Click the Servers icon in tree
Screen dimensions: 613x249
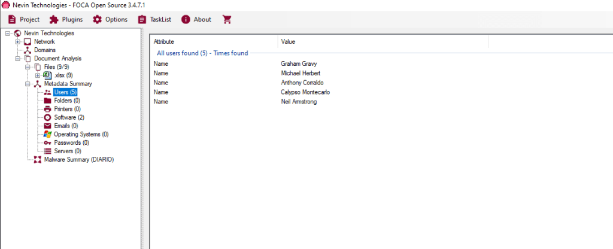[x=48, y=151]
